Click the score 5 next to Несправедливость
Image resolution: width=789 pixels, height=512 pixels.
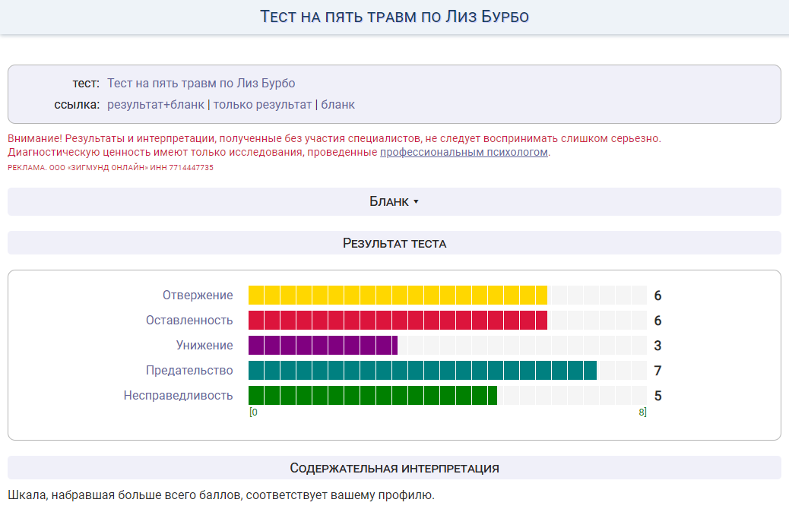click(x=657, y=397)
